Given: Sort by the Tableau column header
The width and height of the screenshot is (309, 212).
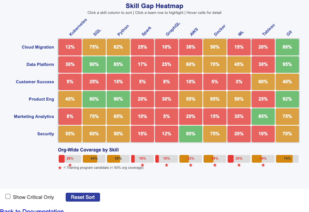Looking at the screenshot, I should (x=268, y=30).
